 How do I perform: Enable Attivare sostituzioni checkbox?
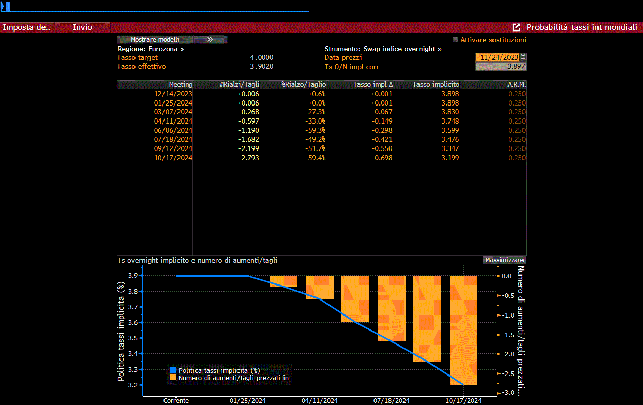pos(455,40)
